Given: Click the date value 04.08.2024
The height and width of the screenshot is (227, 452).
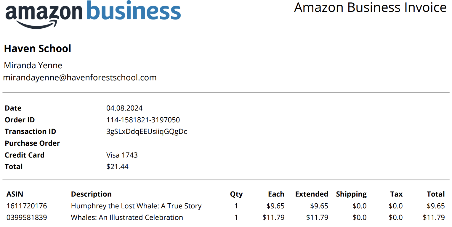Looking at the screenshot, I should 124,108.
